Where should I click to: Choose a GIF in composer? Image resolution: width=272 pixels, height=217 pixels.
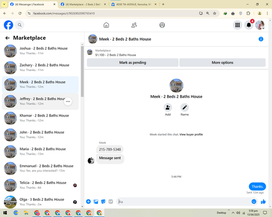110,201
